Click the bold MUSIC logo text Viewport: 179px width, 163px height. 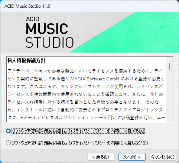pos(47,29)
